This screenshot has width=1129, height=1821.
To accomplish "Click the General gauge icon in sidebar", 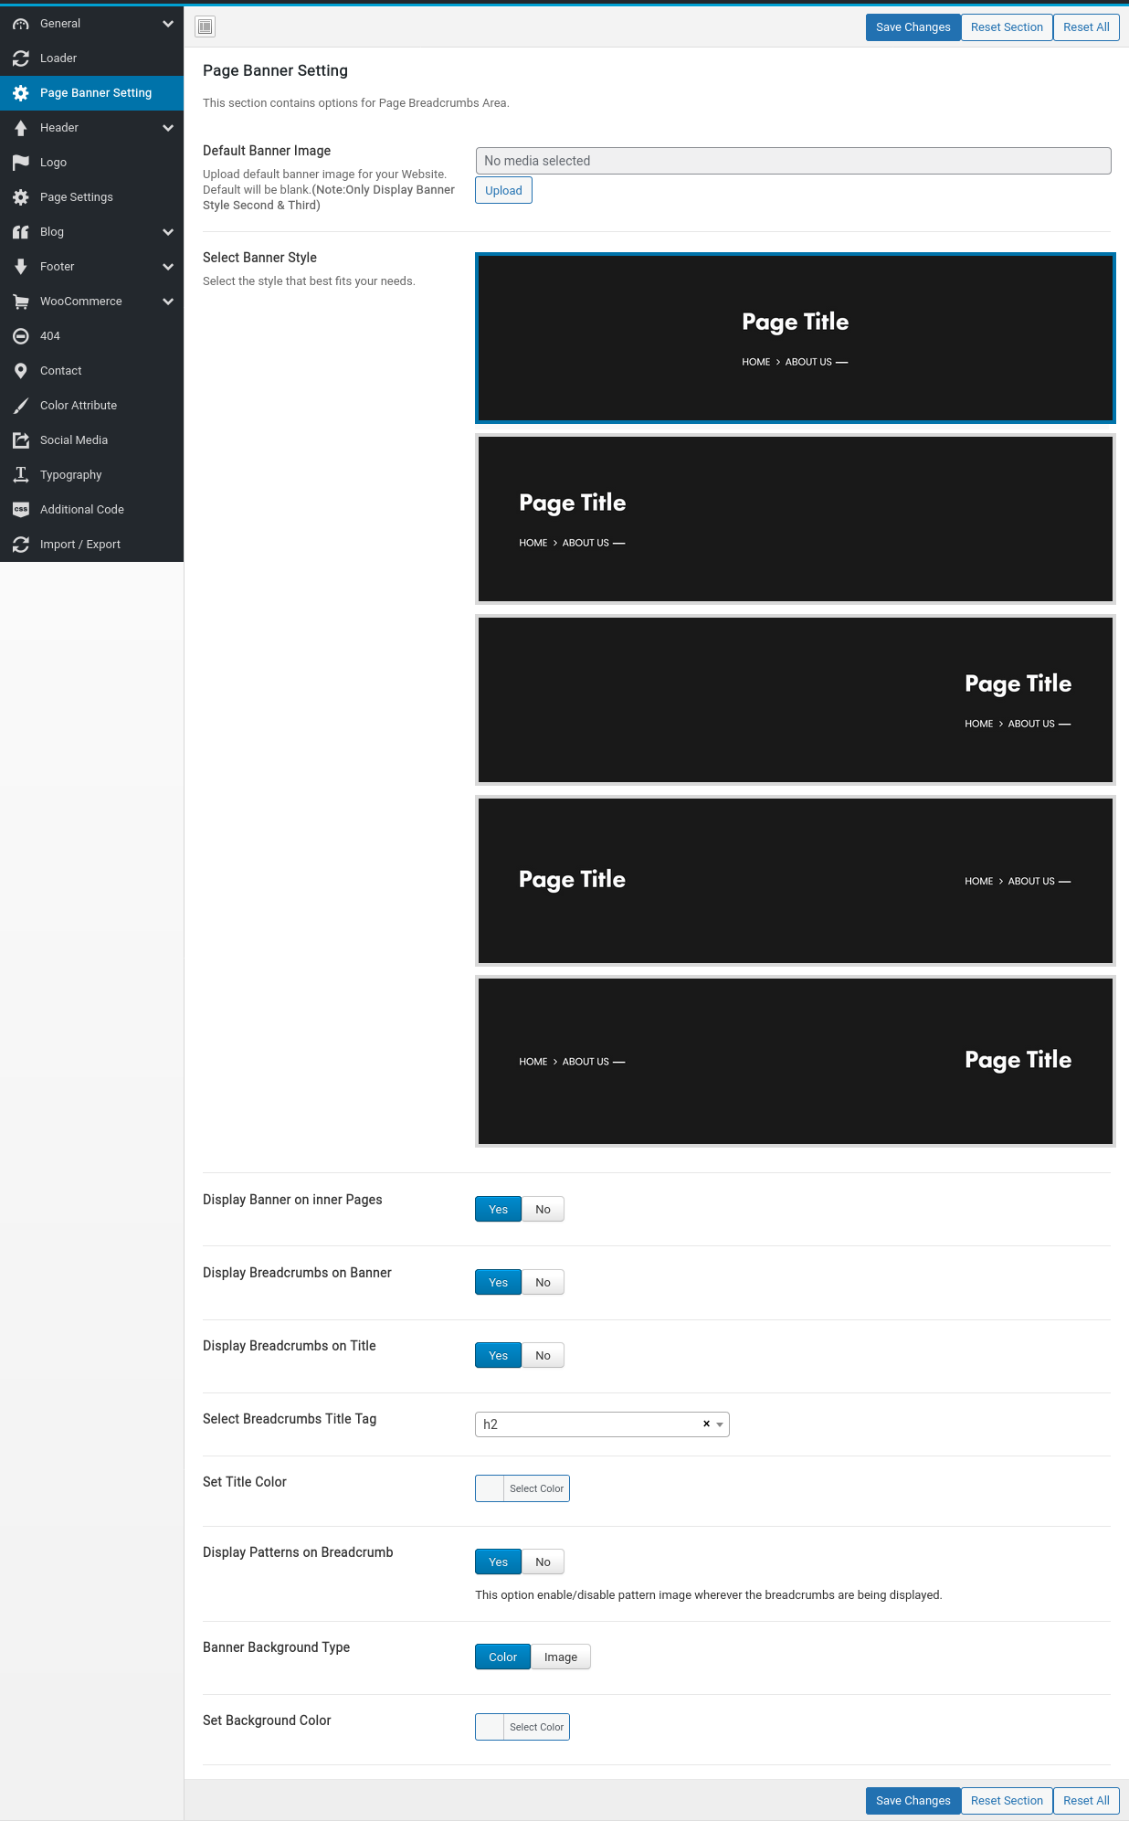I will click(21, 24).
